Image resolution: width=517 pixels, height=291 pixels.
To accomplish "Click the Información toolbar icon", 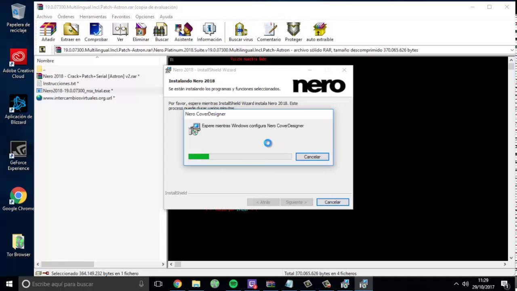I will point(209,32).
